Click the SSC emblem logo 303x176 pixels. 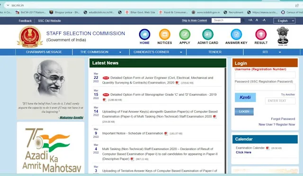[30, 37]
